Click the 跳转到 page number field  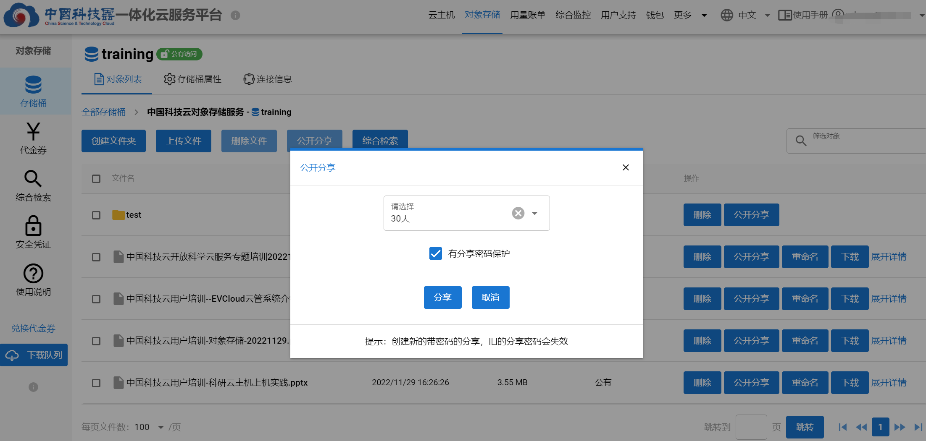point(751,427)
